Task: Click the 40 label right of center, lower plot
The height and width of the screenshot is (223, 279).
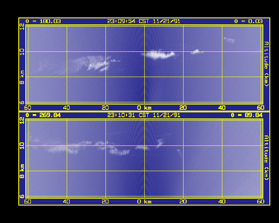Action: 222,202
